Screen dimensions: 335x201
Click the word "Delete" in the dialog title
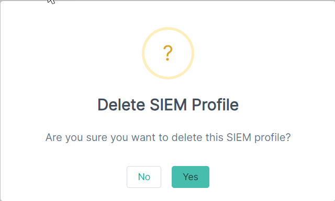[121, 104]
